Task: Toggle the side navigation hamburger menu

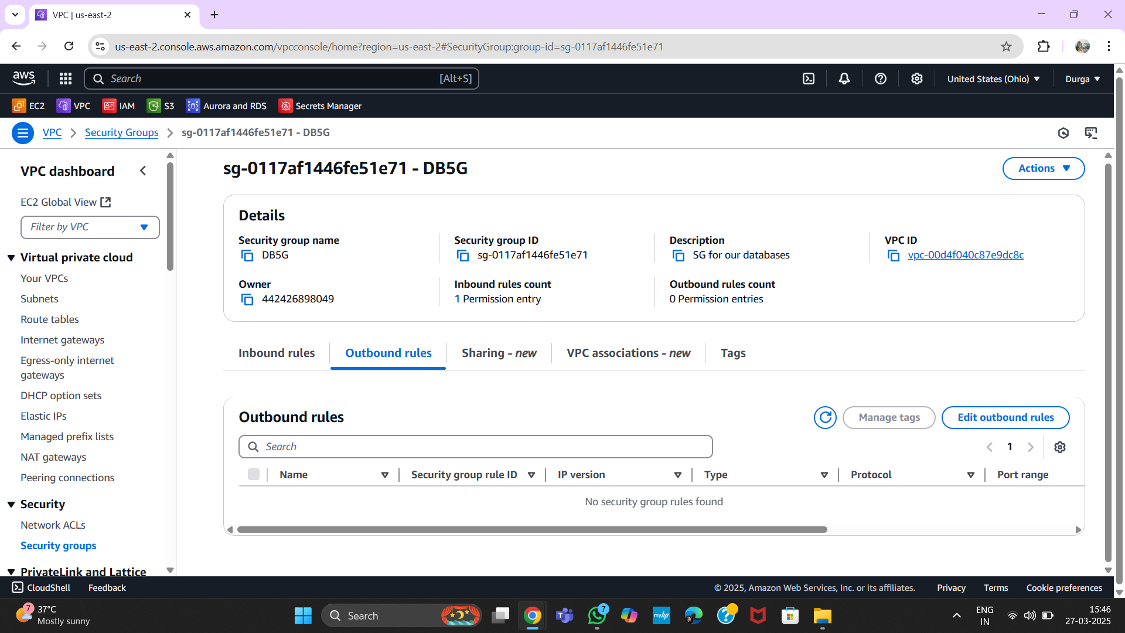Action: (23, 133)
